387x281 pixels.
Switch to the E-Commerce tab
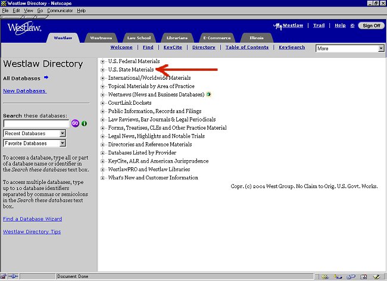217,38
